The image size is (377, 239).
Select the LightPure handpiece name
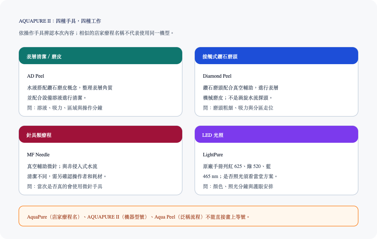[213, 155]
